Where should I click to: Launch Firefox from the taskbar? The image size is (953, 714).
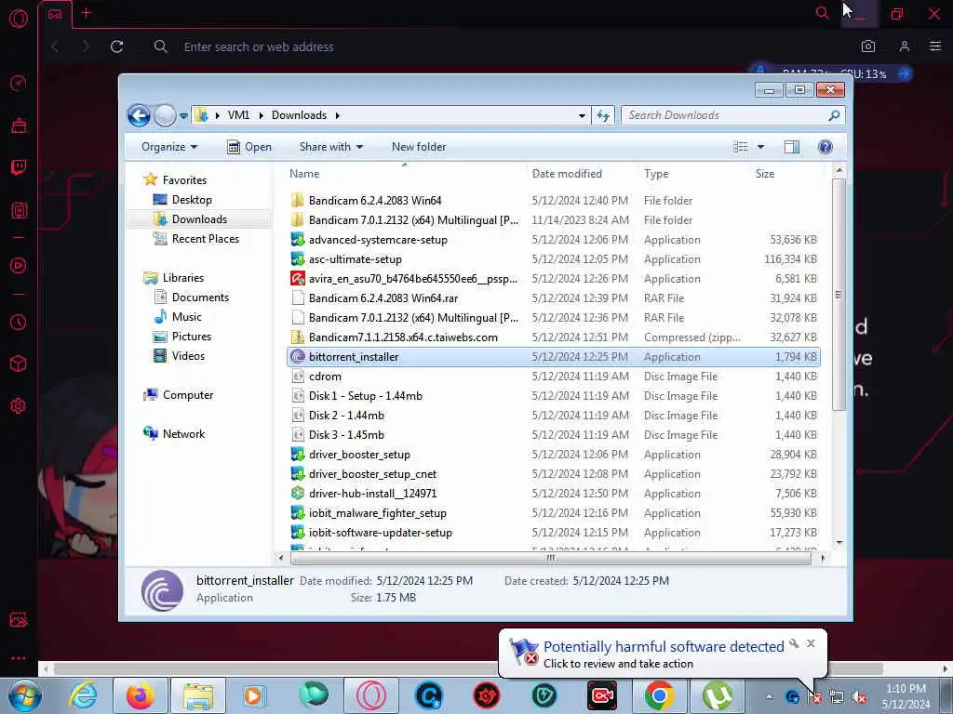[140, 695]
